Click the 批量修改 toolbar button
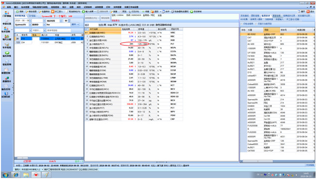Image resolution: width=317 pixels, height=180 pixels. 44,12
